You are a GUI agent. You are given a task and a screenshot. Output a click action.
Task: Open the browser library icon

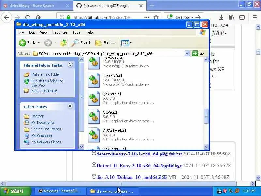coord(232,17)
